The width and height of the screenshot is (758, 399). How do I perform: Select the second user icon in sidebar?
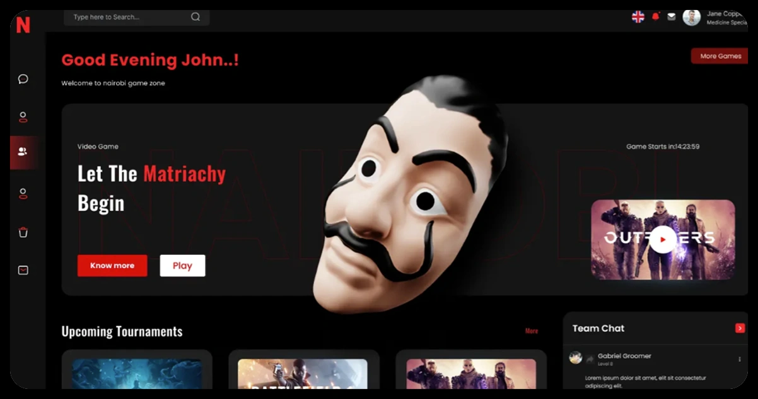click(23, 194)
